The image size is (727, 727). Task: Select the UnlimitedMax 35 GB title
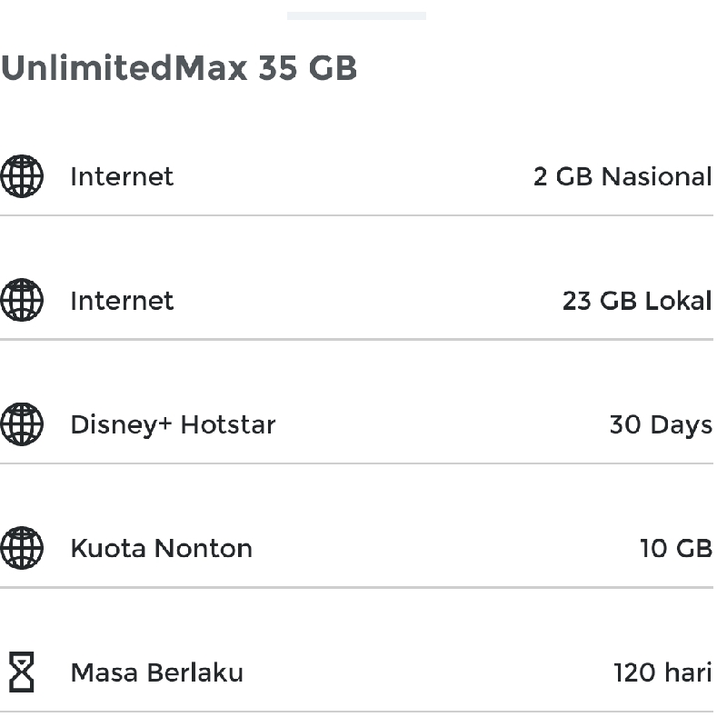pos(179,68)
